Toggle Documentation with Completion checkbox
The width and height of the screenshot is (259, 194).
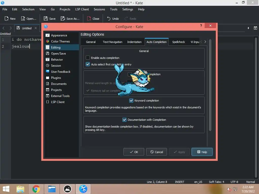point(124,120)
